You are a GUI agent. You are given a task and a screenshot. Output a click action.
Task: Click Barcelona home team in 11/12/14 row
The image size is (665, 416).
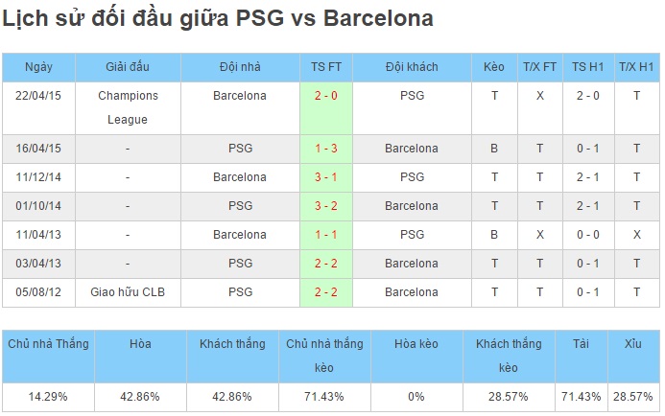(240, 177)
